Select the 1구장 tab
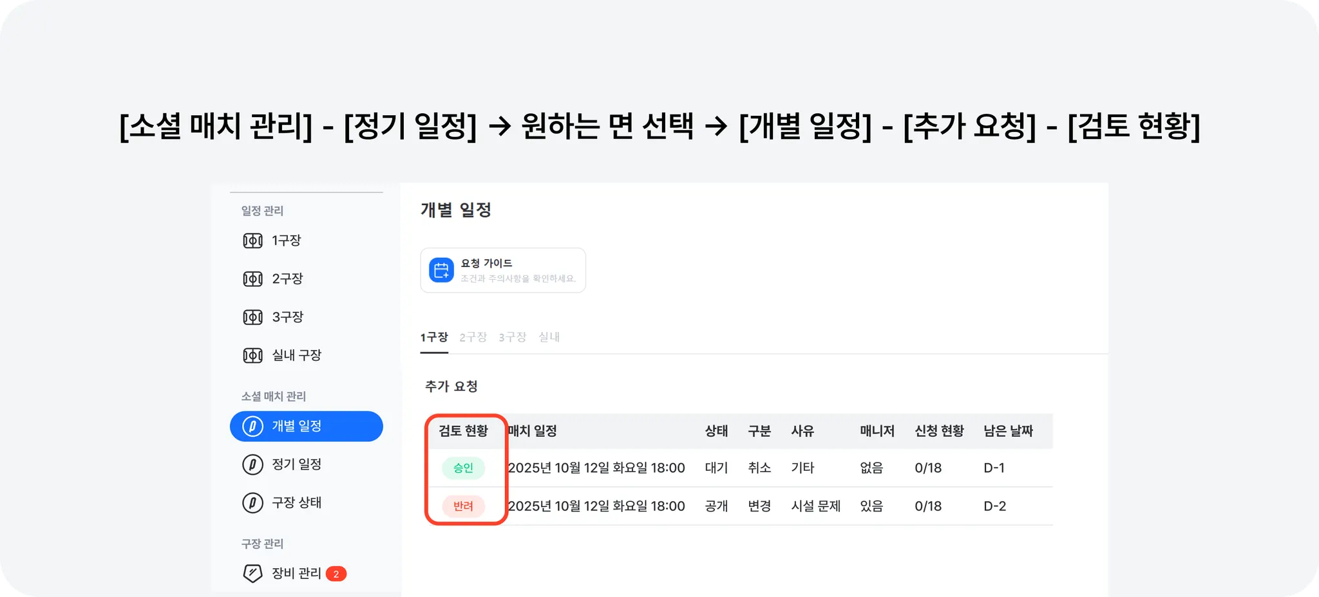 434,337
